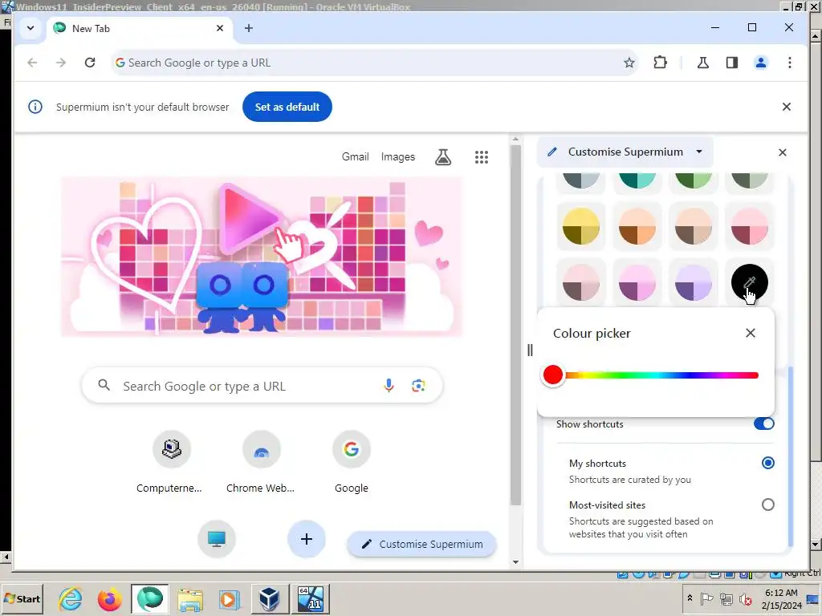Click the custom colour eyedropper swatch
The width and height of the screenshot is (822, 616).
click(x=749, y=283)
